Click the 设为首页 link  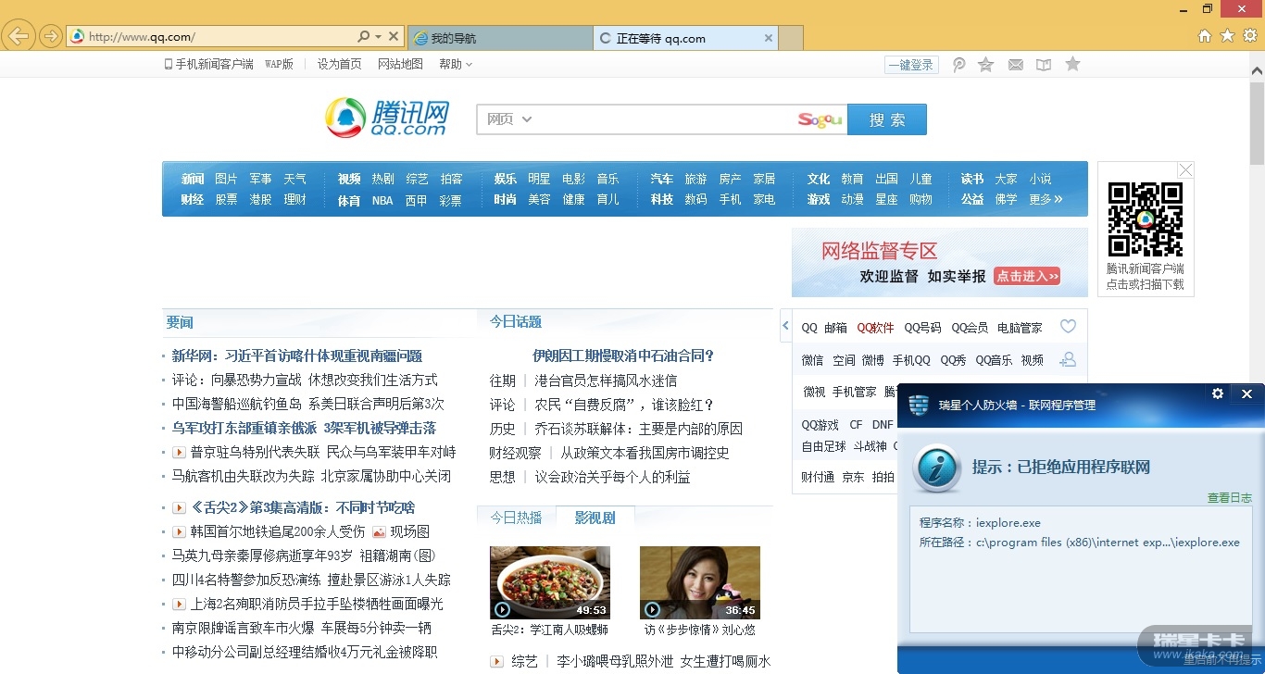pyautogui.click(x=340, y=64)
